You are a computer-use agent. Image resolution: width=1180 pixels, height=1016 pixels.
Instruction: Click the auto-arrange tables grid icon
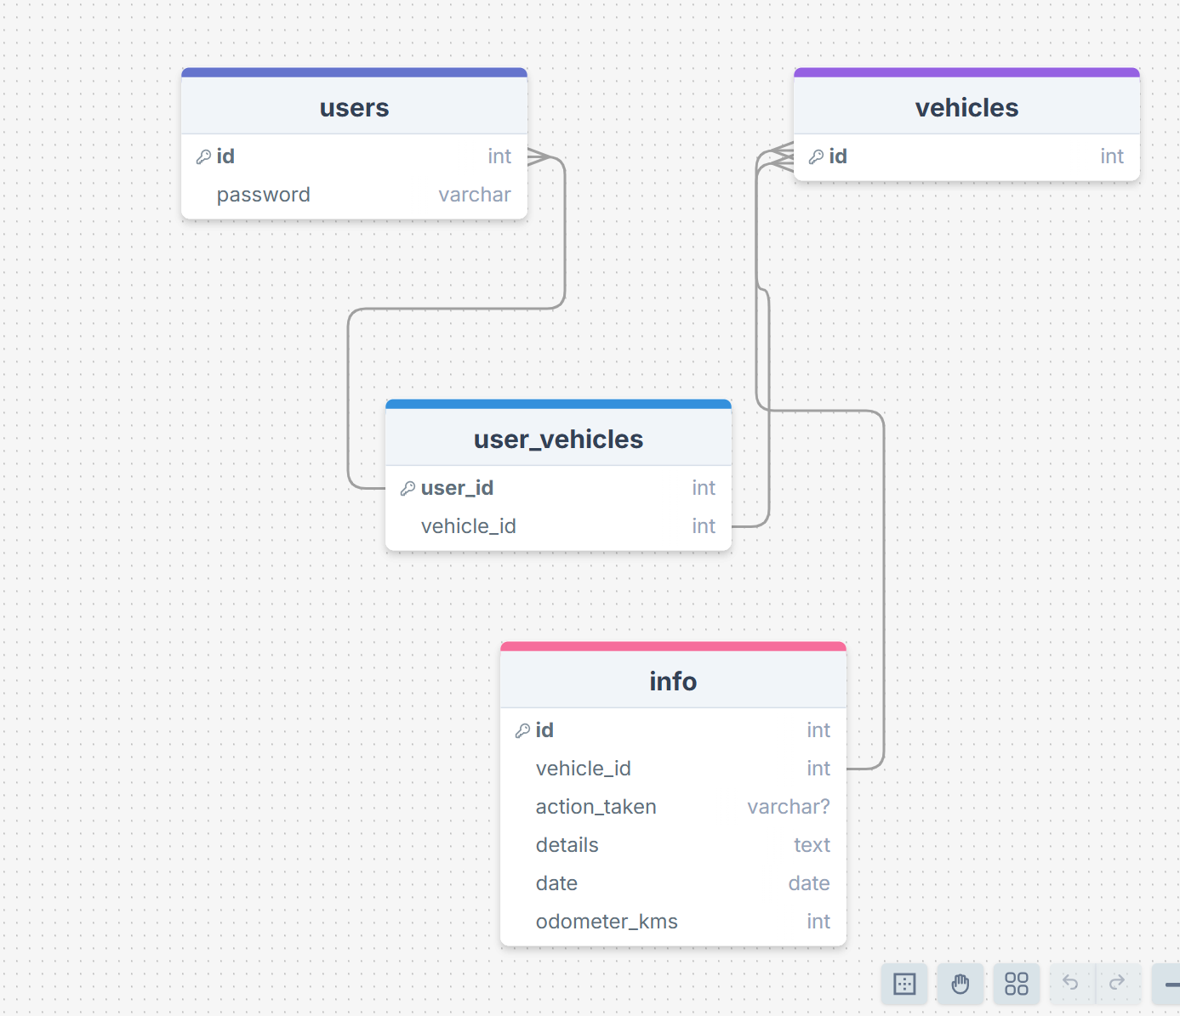1016,984
